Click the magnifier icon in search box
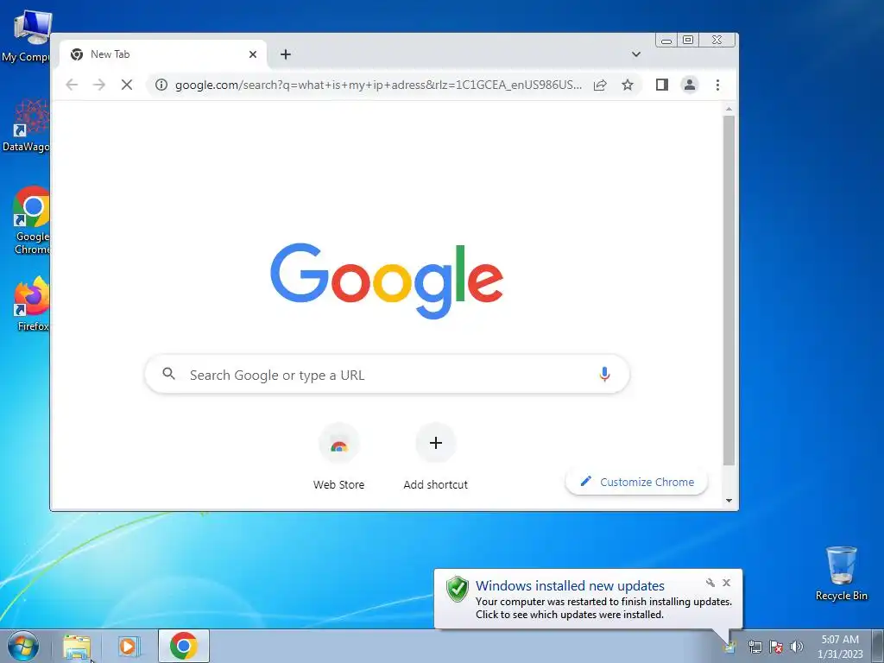Screen dimensions: 884x663 [168, 374]
